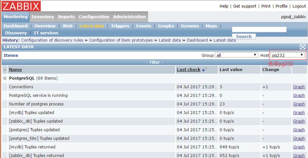Click into the search input field
Viewport: 308px width, 158px height.
click(259, 29)
